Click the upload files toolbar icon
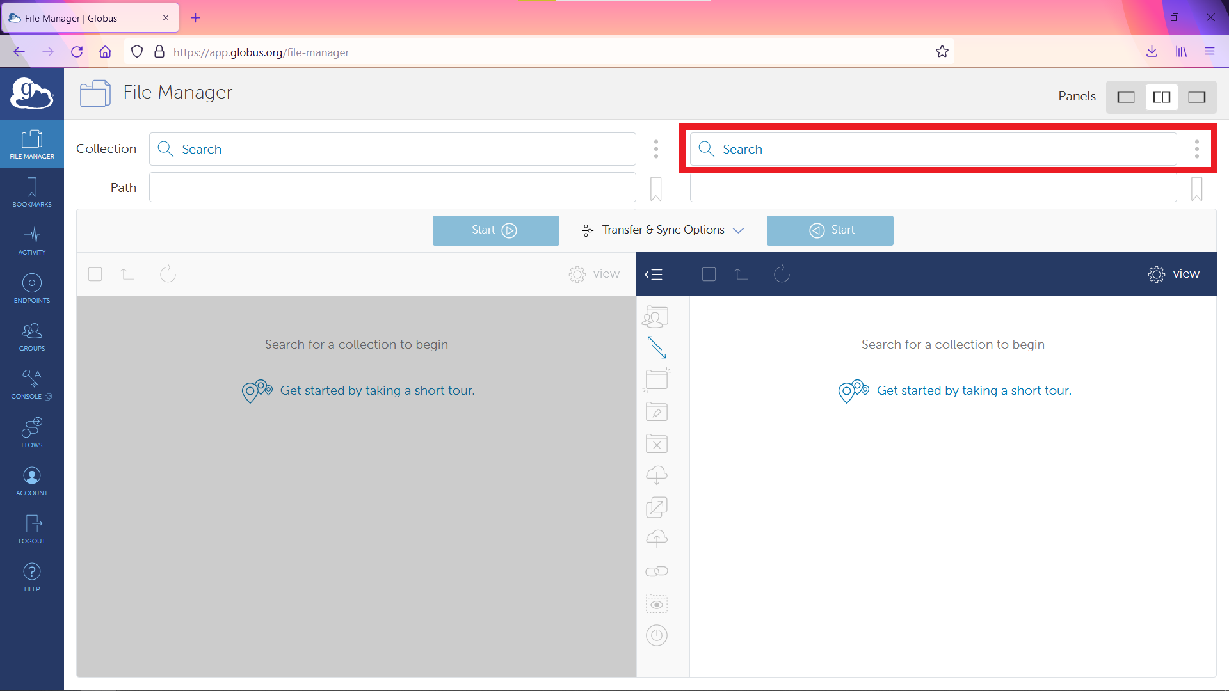The height and width of the screenshot is (691, 1229). point(657,539)
